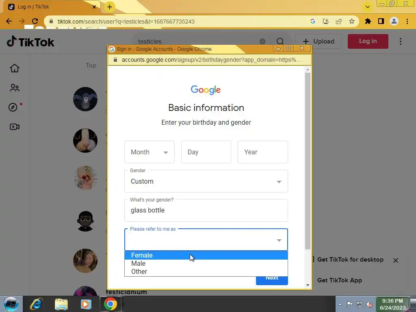The height and width of the screenshot is (312, 416).
Task: Click the Day input field
Action: pyautogui.click(x=206, y=152)
